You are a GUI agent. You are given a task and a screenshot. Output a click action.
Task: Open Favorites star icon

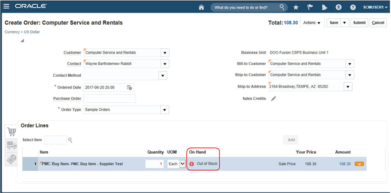(296, 7)
